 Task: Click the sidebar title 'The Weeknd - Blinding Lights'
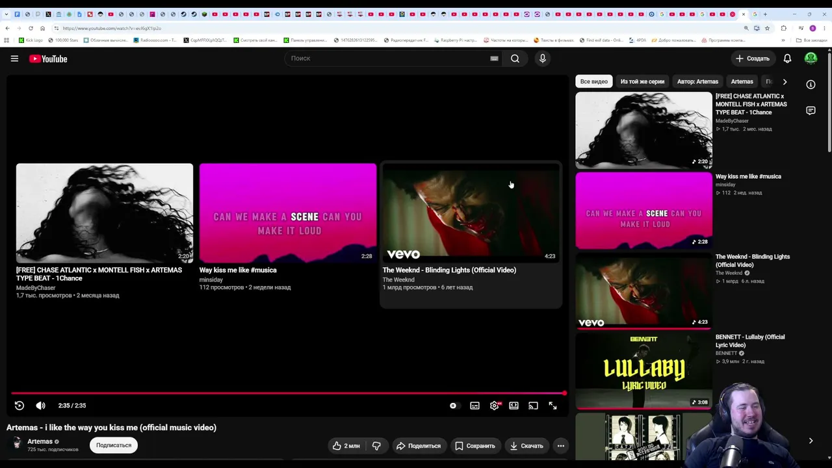click(x=753, y=261)
